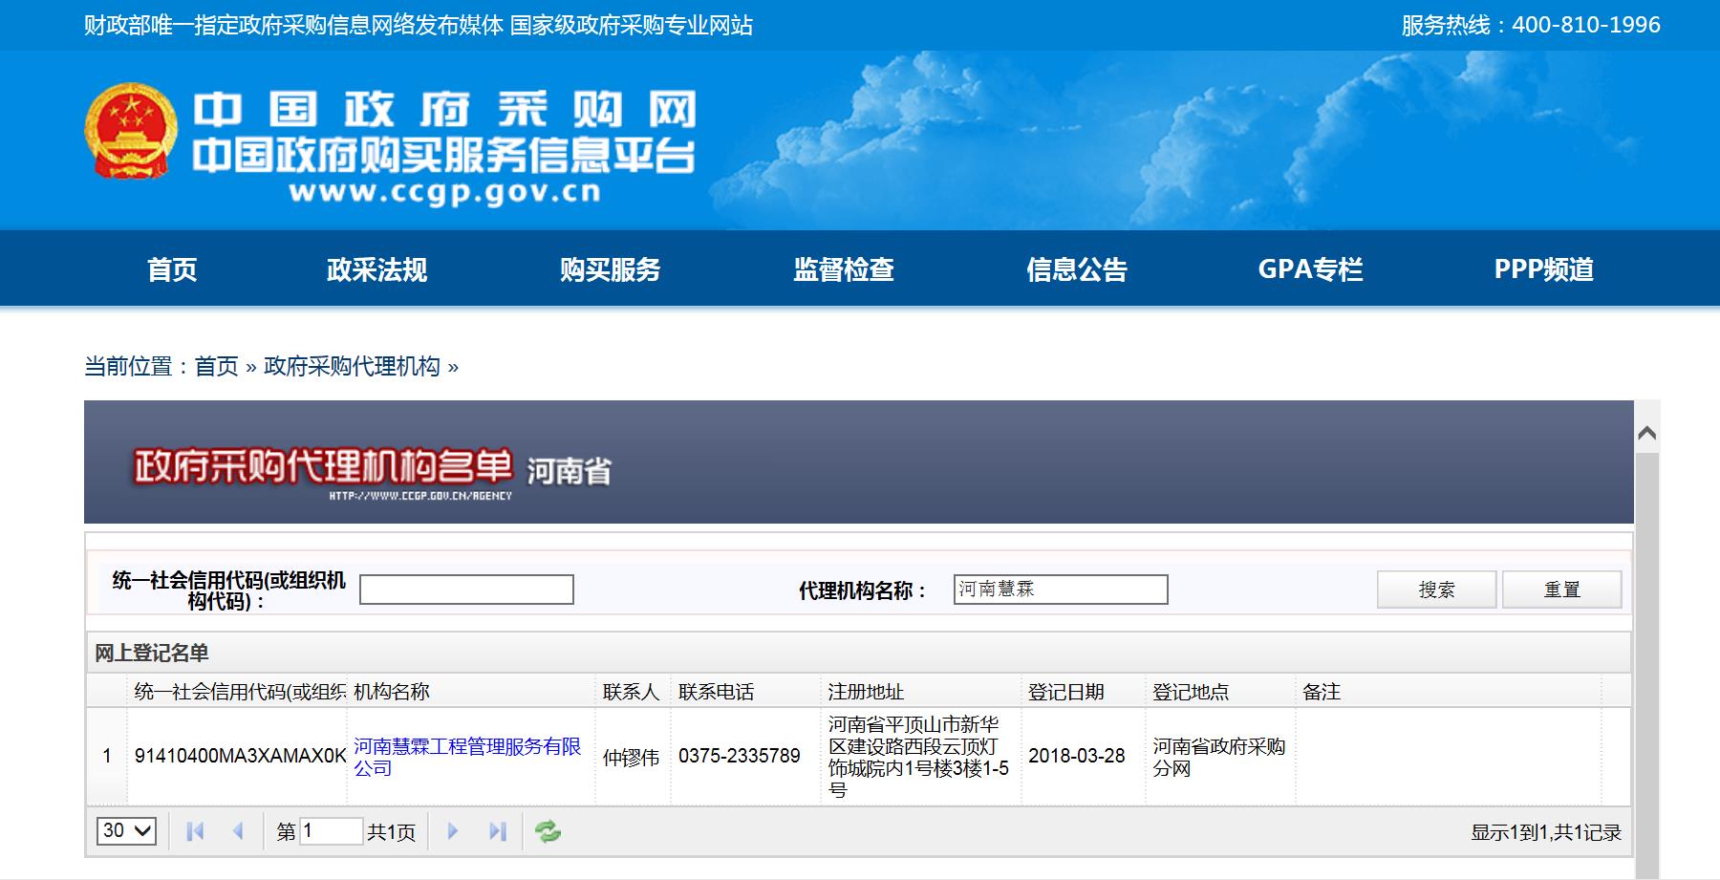Viewport: 1720px width, 880px height.
Task: Open the page size dropdown showing 30
Action: (x=126, y=830)
